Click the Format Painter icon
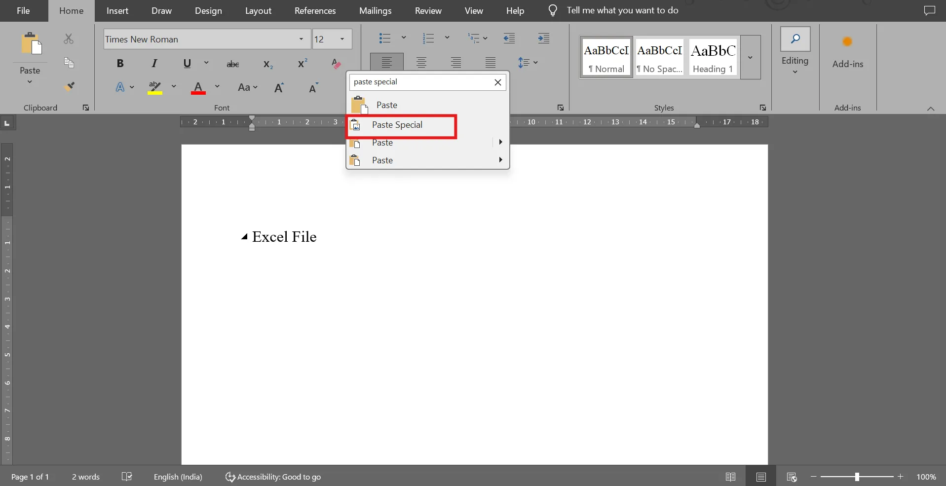This screenshot has width=946, height=486. 70,87
